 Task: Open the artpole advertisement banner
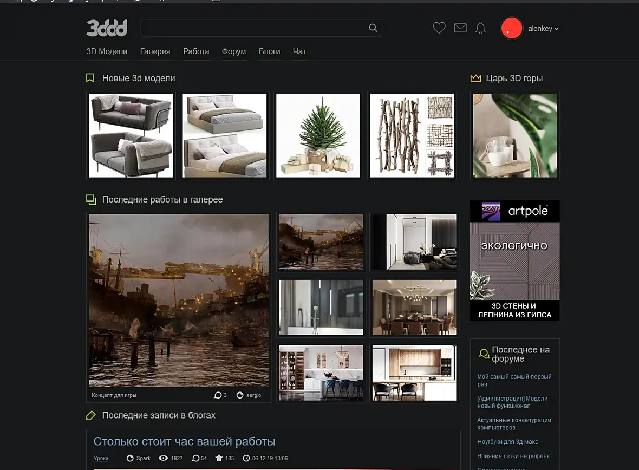[514, 260]
